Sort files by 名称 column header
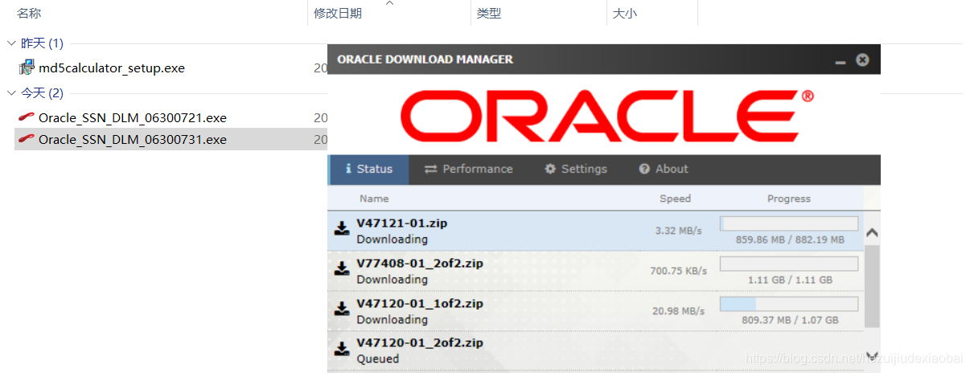Image resolution: width=970 pixels, height=373 pixels. (29, 13)
